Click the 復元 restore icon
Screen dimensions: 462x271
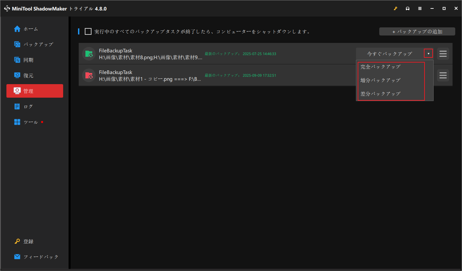click(17, 75)
